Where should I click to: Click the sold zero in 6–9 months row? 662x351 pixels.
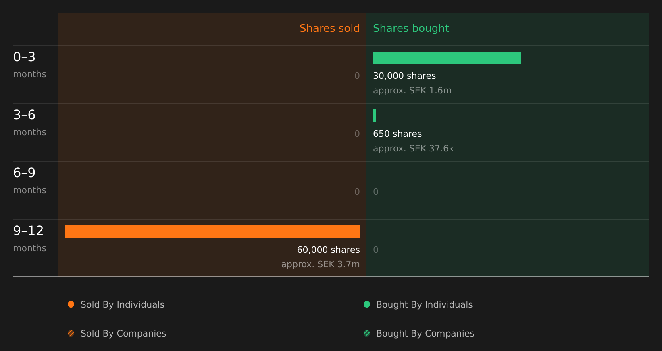357,192
